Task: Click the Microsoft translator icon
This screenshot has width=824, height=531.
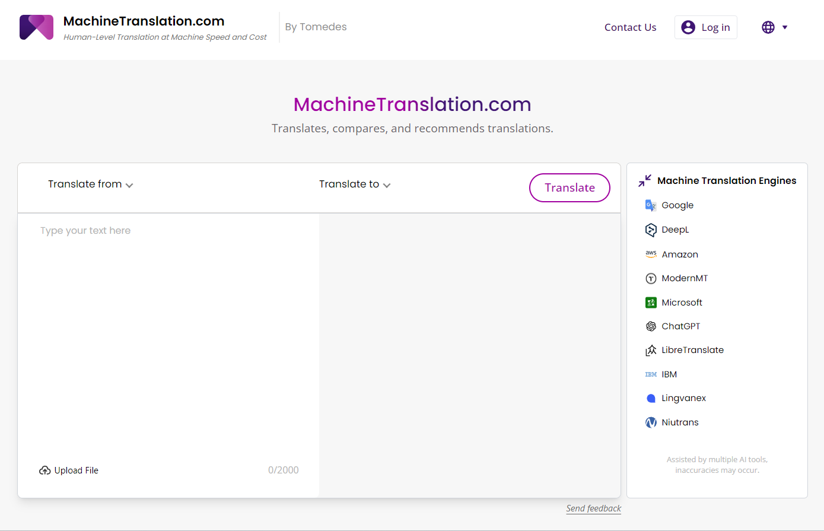Action: (x=651, y=303)
